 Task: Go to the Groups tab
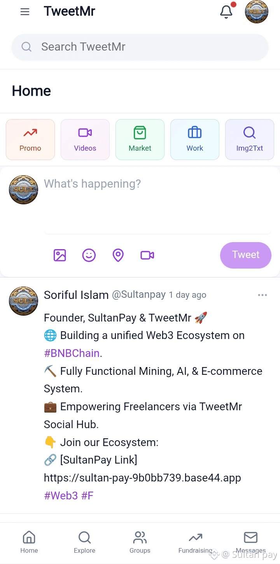coord(140,542)
